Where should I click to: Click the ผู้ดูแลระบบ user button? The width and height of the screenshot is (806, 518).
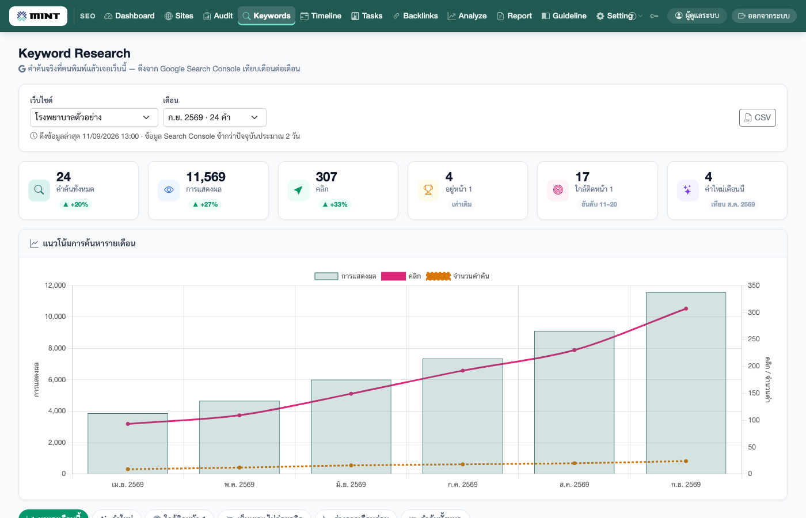click(697, 16)
